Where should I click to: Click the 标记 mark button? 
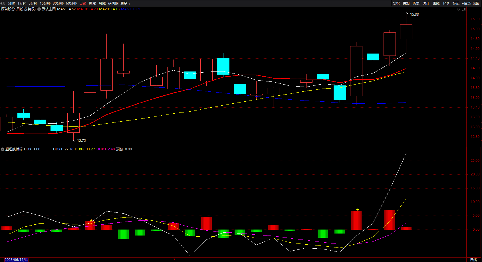click(x=456, y=3)
